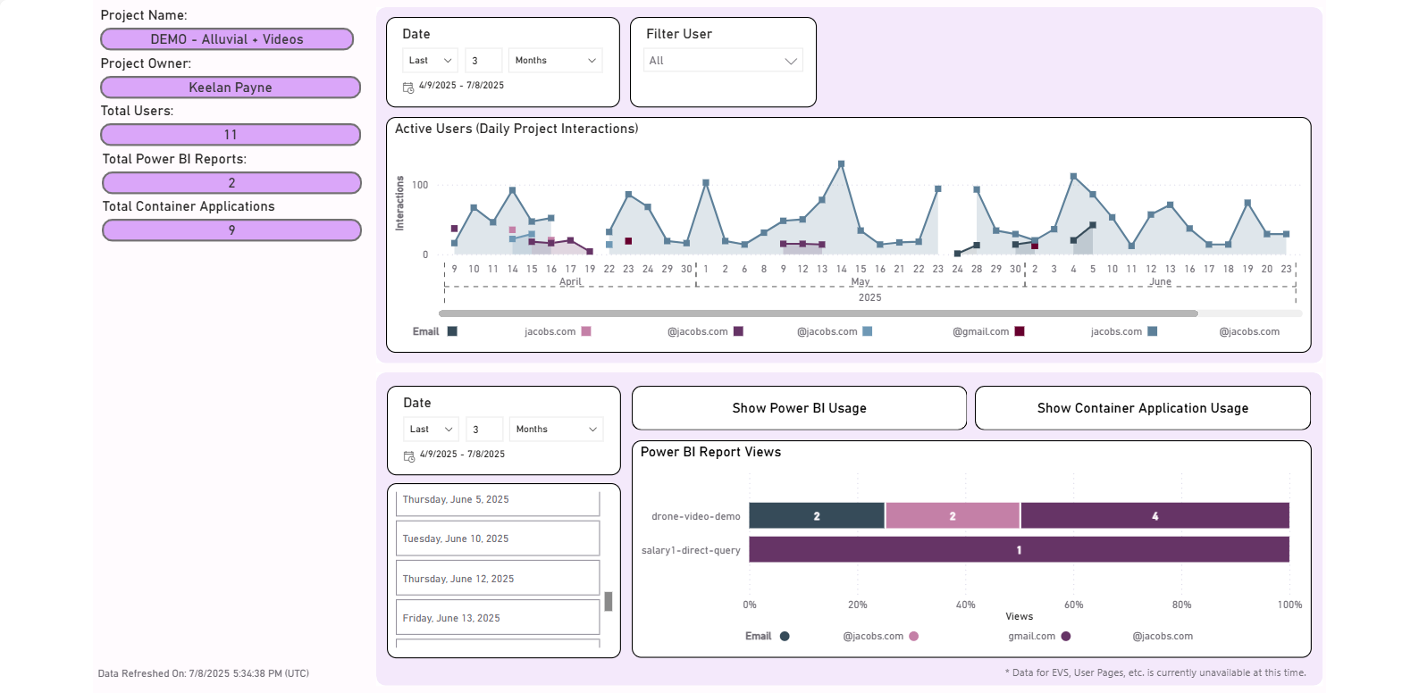Open the top Date 'Last' dropdown
Image resolution: width=1419 pixels, height=693 pixels.
click(x=430, y=61)
